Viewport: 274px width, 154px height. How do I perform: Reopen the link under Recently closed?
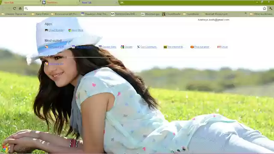point(54,64)
